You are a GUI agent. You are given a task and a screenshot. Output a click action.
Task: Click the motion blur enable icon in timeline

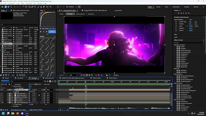53,81
